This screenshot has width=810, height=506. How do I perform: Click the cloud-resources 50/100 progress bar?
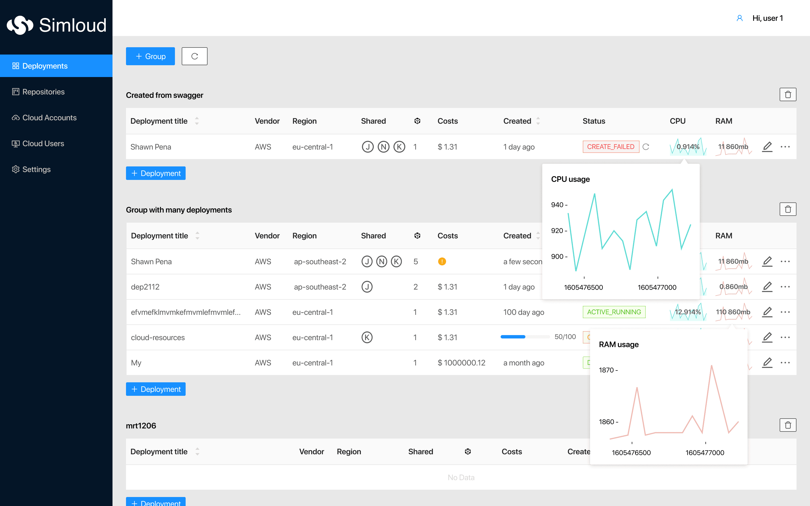pyautogui.click(x=525, y=337)
